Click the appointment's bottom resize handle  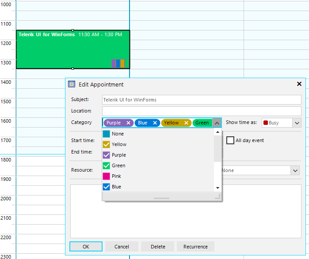72,69
